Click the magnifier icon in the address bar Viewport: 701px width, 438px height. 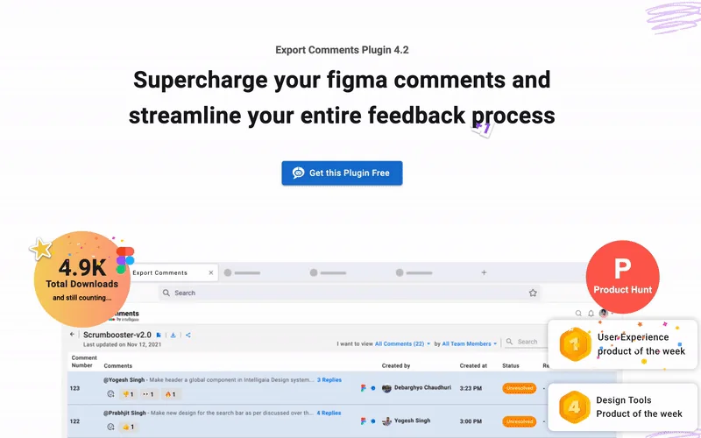click(166, 293)
